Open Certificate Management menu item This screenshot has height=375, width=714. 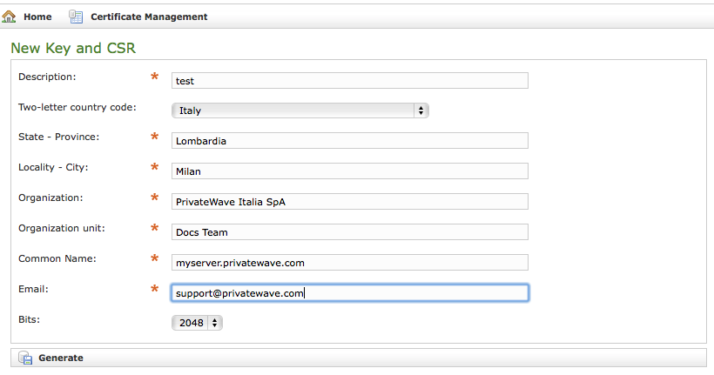(149, 17)
